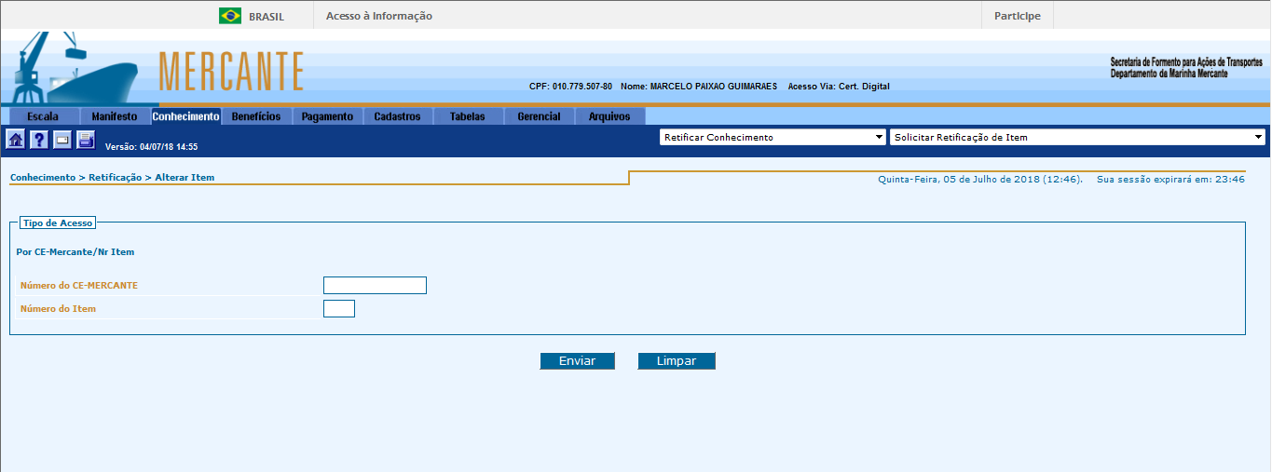Open the Benefícios tab
This screenshot has width=1272, height=472.
(256, 117)
